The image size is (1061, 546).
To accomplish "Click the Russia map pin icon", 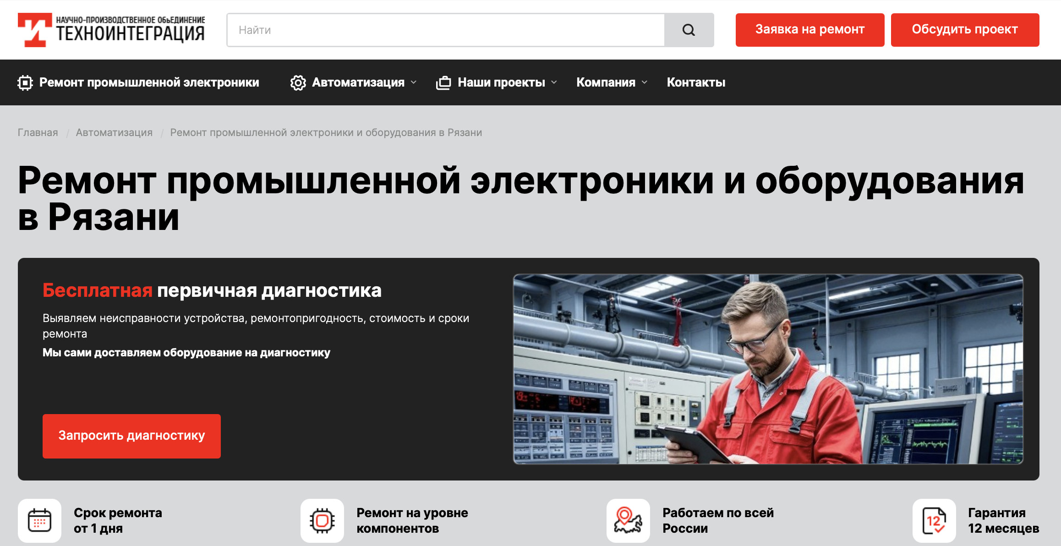I will 628,521.
